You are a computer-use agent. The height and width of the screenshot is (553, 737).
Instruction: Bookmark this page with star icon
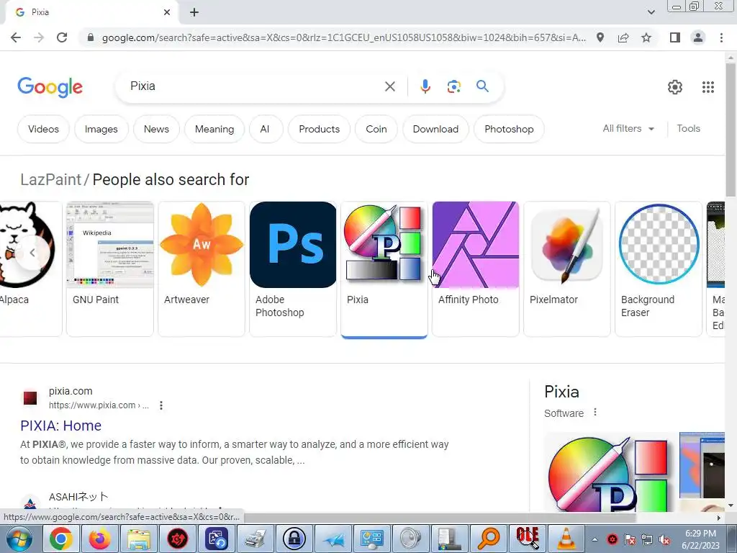click(x=646, y=37)
